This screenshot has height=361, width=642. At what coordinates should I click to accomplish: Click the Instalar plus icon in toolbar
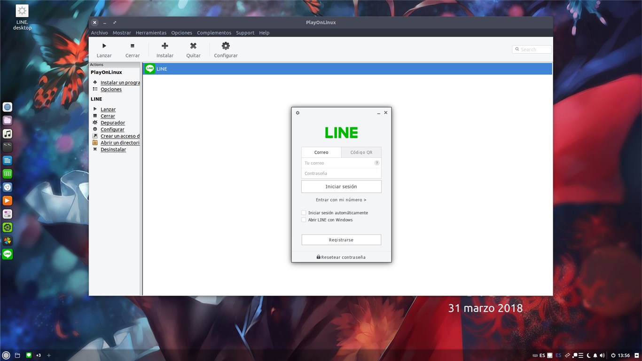click(164, 46)
